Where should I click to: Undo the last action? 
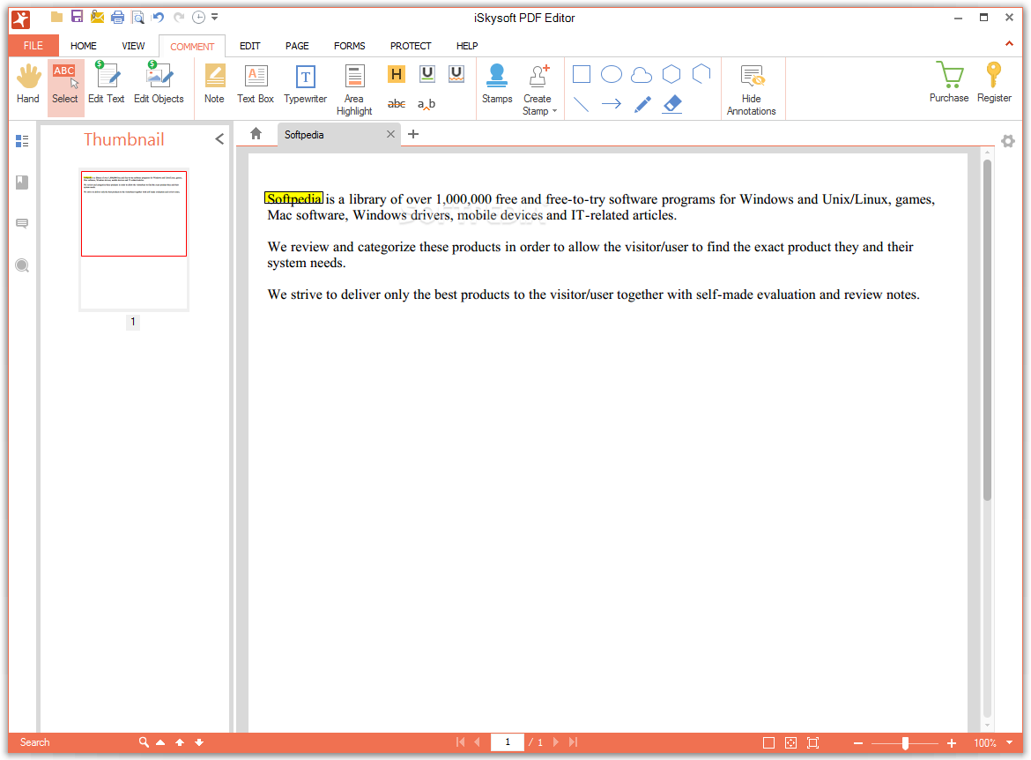(159, 17)
